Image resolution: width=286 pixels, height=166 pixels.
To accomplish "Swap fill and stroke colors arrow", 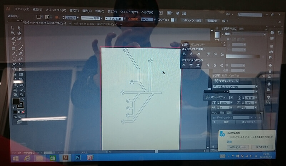I will coord(23,99).
